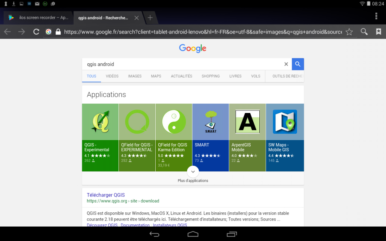Click the Plus d'applications label

193,180
